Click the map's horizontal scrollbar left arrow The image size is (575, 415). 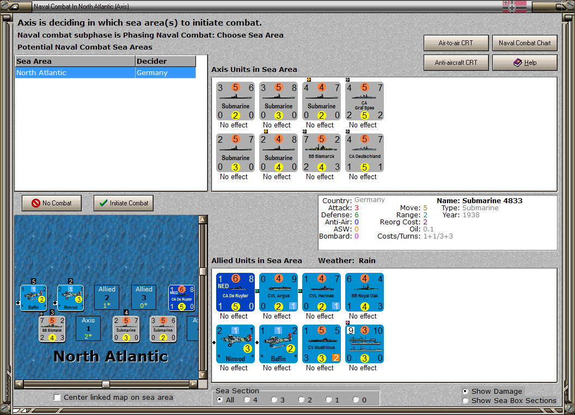pyautogui.click(x=19, y=384)
